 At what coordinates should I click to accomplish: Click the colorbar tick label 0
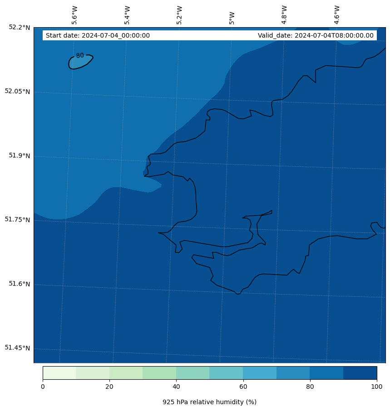pyautogui.click(x=43, y=387)
